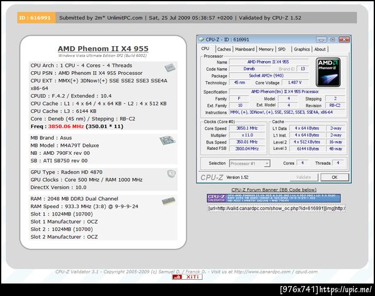375x296 pixels.
Task: Click the AMD Phenom II logo image
Action: [x=328, y=72]
